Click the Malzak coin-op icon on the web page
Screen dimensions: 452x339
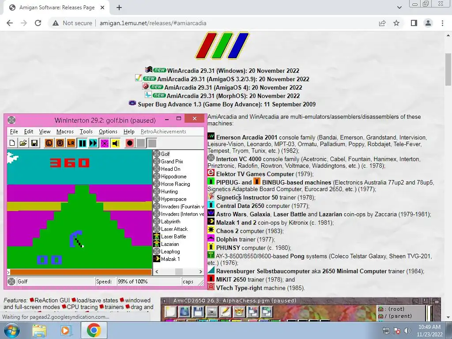tap(211, 222)
